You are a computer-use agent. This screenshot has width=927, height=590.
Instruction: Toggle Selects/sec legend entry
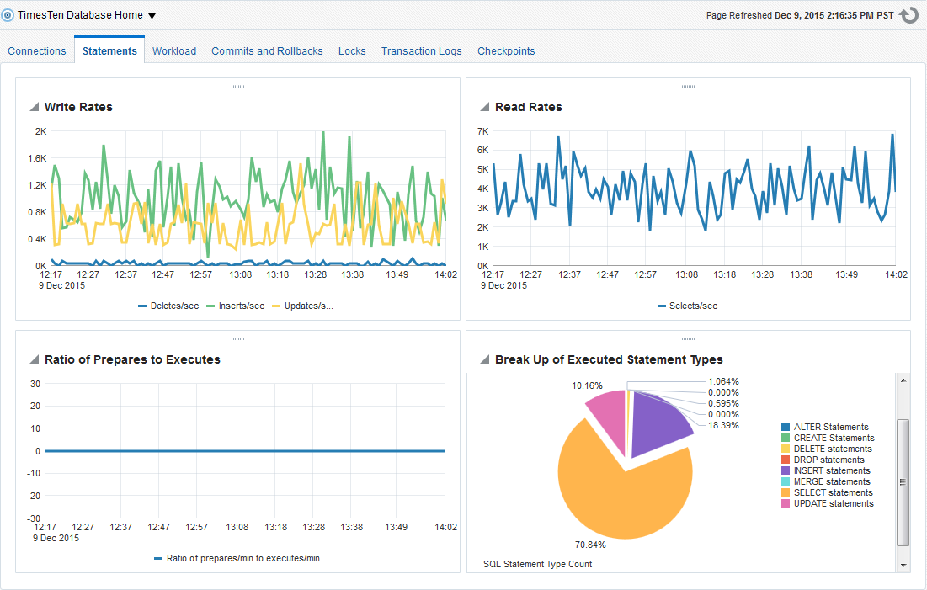point(687,306)
